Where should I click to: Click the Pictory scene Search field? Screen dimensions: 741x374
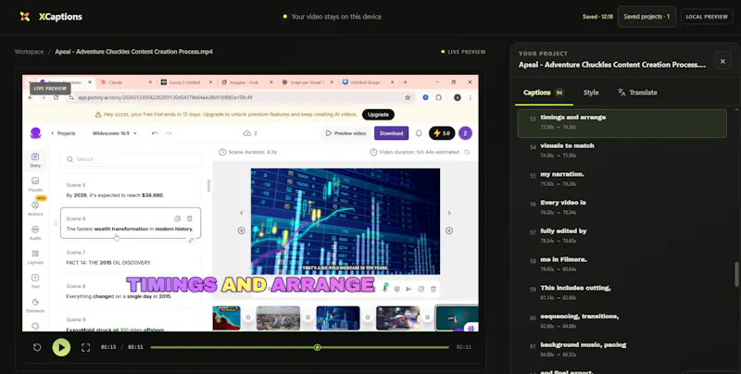131,159
